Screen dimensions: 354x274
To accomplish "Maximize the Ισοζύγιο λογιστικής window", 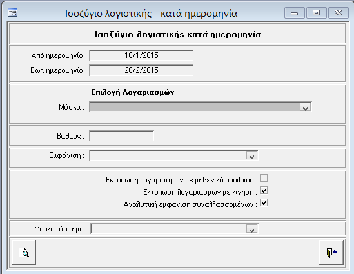I will point(317,13).
